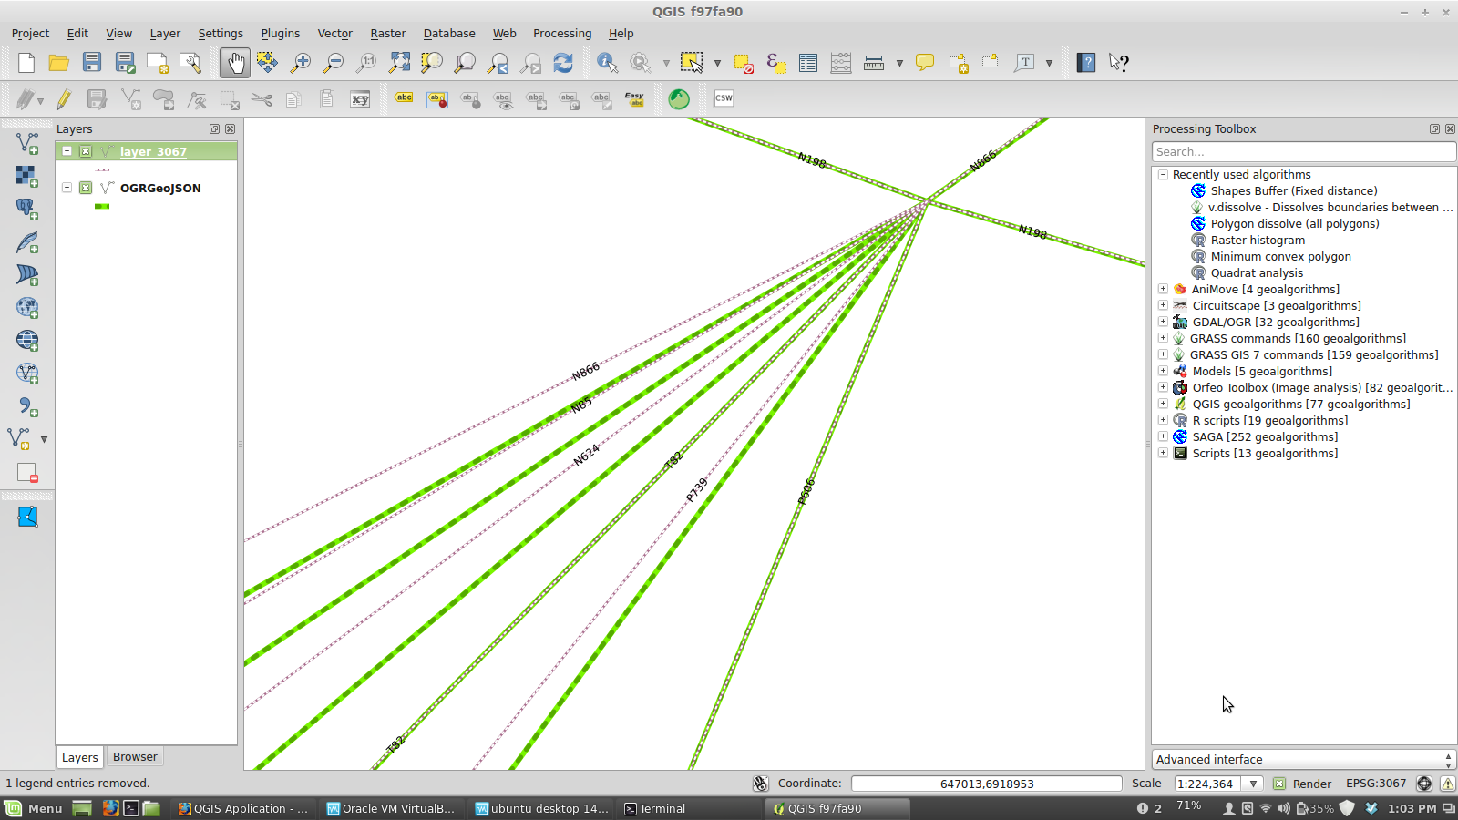Click the Processing Toolbox search field

[1303, 152]
